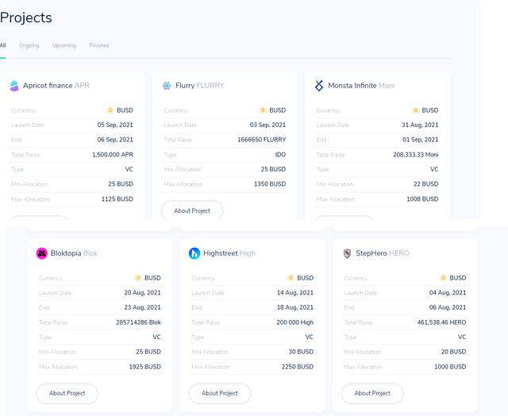The width and height of the screenshot is (508, 416).
Task: Click the BUSD coin icon in Bloktopia card
Action: pos(138,278)
